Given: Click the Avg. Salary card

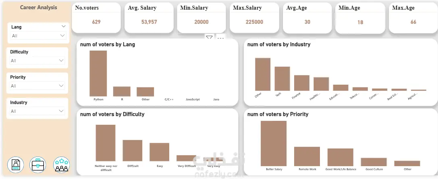Looking at the screenshot, I should (x=149, y=18).
